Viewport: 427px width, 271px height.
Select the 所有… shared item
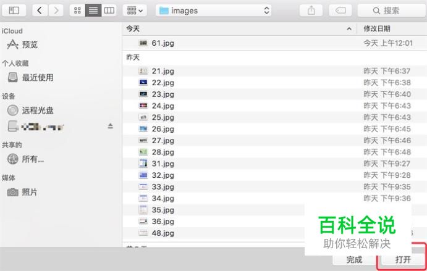(x=32, y=159)
